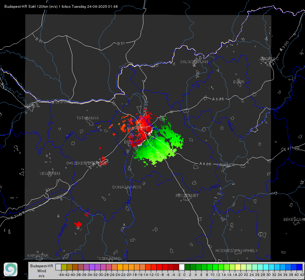Select the KECSKEMET city label

(187, 196)
